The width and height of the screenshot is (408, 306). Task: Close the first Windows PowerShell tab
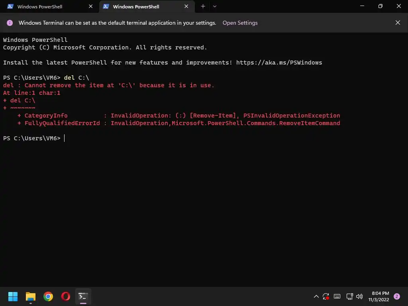[90, 6]
